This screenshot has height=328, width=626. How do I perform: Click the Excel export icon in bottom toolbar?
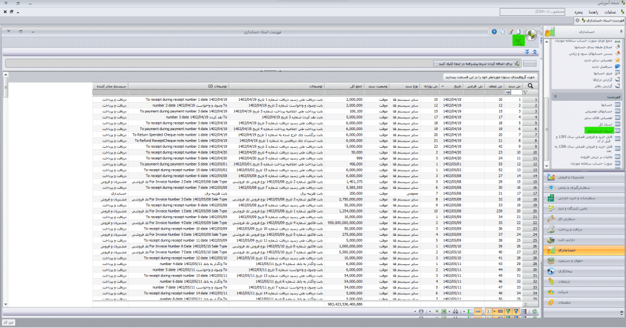[444, 312]
